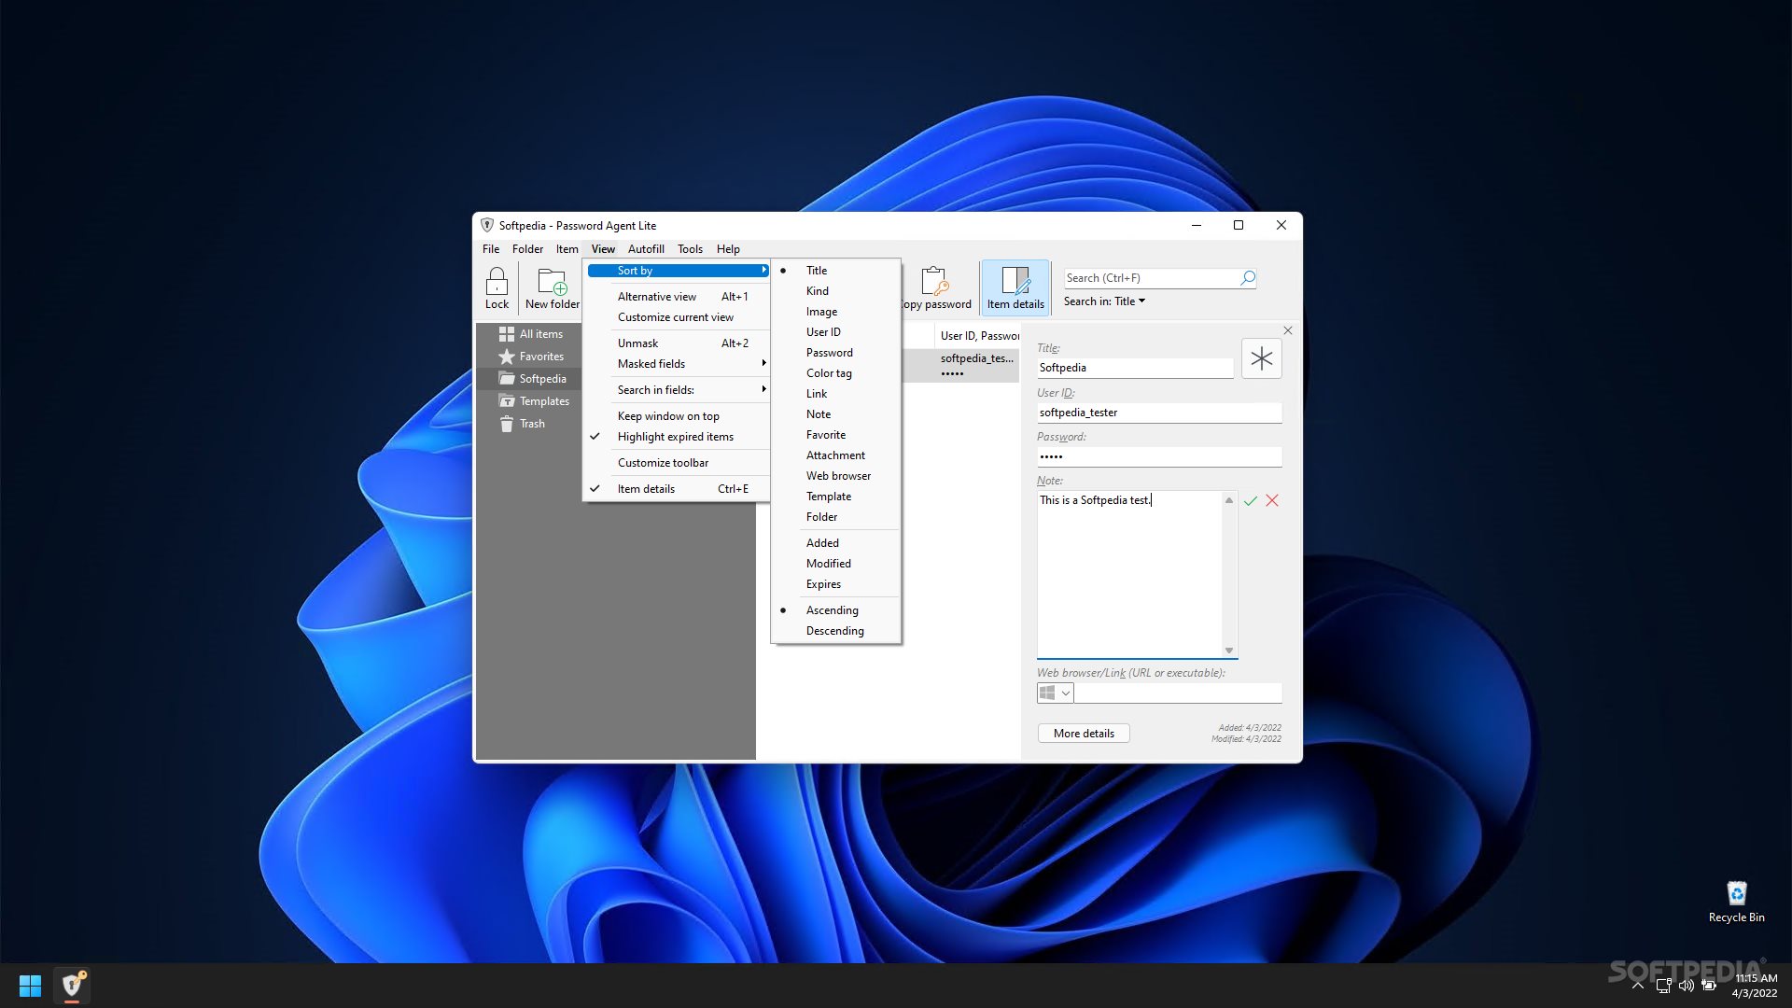Cancel note edit with red X
This screenshot has height=1008, width=1792.
[1272, 501]
